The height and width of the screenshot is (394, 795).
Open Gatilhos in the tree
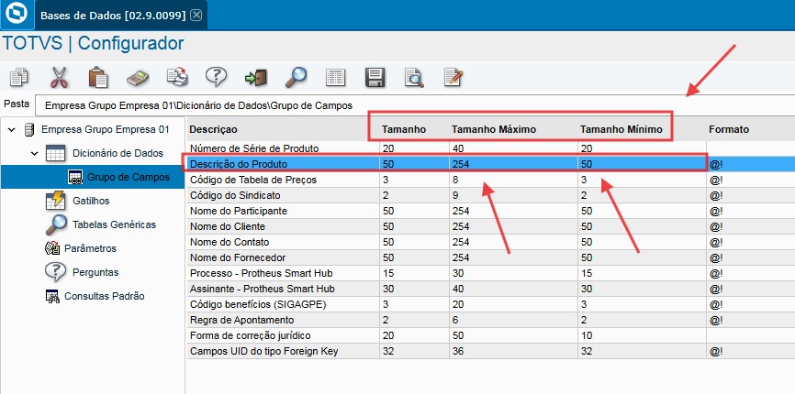click(91, 201)
